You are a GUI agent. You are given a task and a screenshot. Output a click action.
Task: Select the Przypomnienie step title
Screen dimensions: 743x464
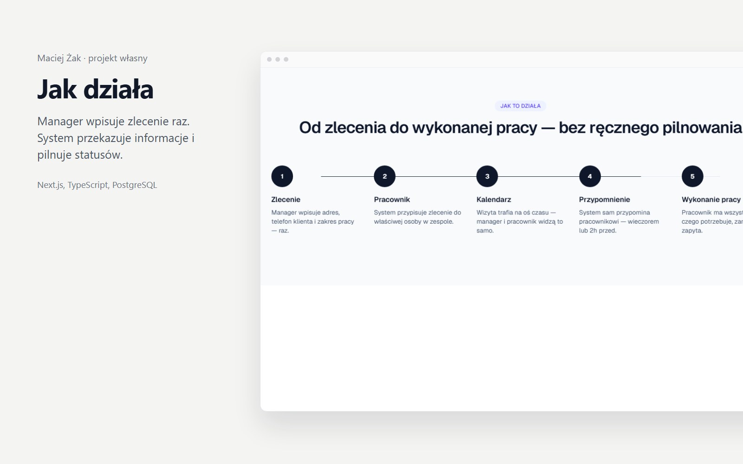[x=604, y=200]
